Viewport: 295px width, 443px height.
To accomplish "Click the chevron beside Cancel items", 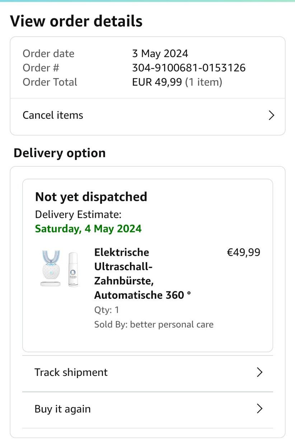I will tap(271, 116).
